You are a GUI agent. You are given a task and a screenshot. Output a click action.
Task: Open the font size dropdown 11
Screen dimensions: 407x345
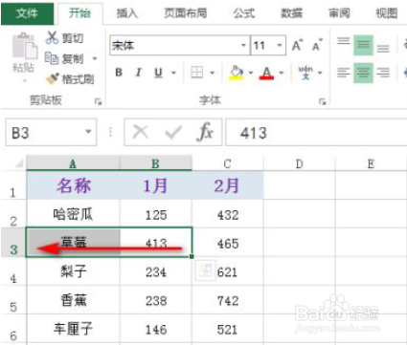[x=280, y=45]
